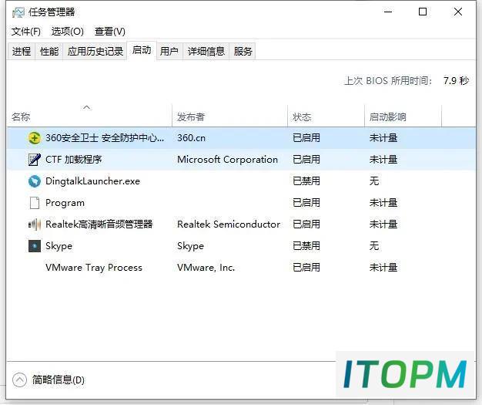This screenshot has width=482, height=405.
Task: Select the DingtalkLauncher.exe entry
Action: pyautogui.click(x=92, y=181)
